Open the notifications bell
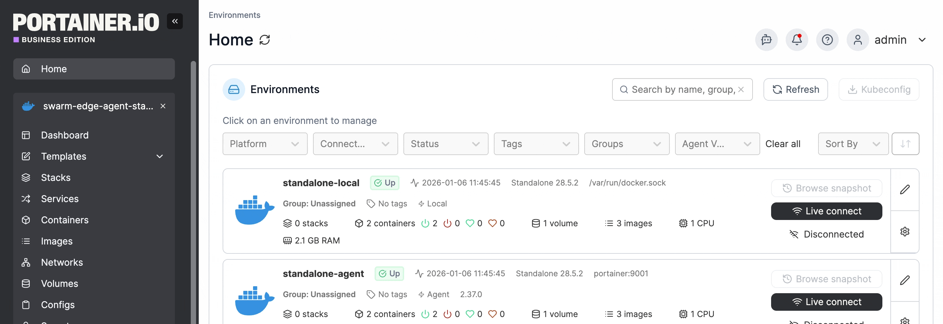 [797, 39]
